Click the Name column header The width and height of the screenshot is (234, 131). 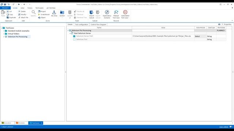(x=99, y=28)
